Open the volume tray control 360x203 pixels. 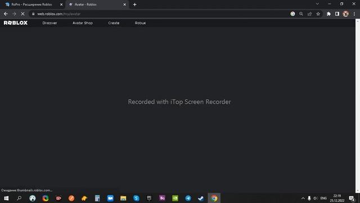pos(315,198)
